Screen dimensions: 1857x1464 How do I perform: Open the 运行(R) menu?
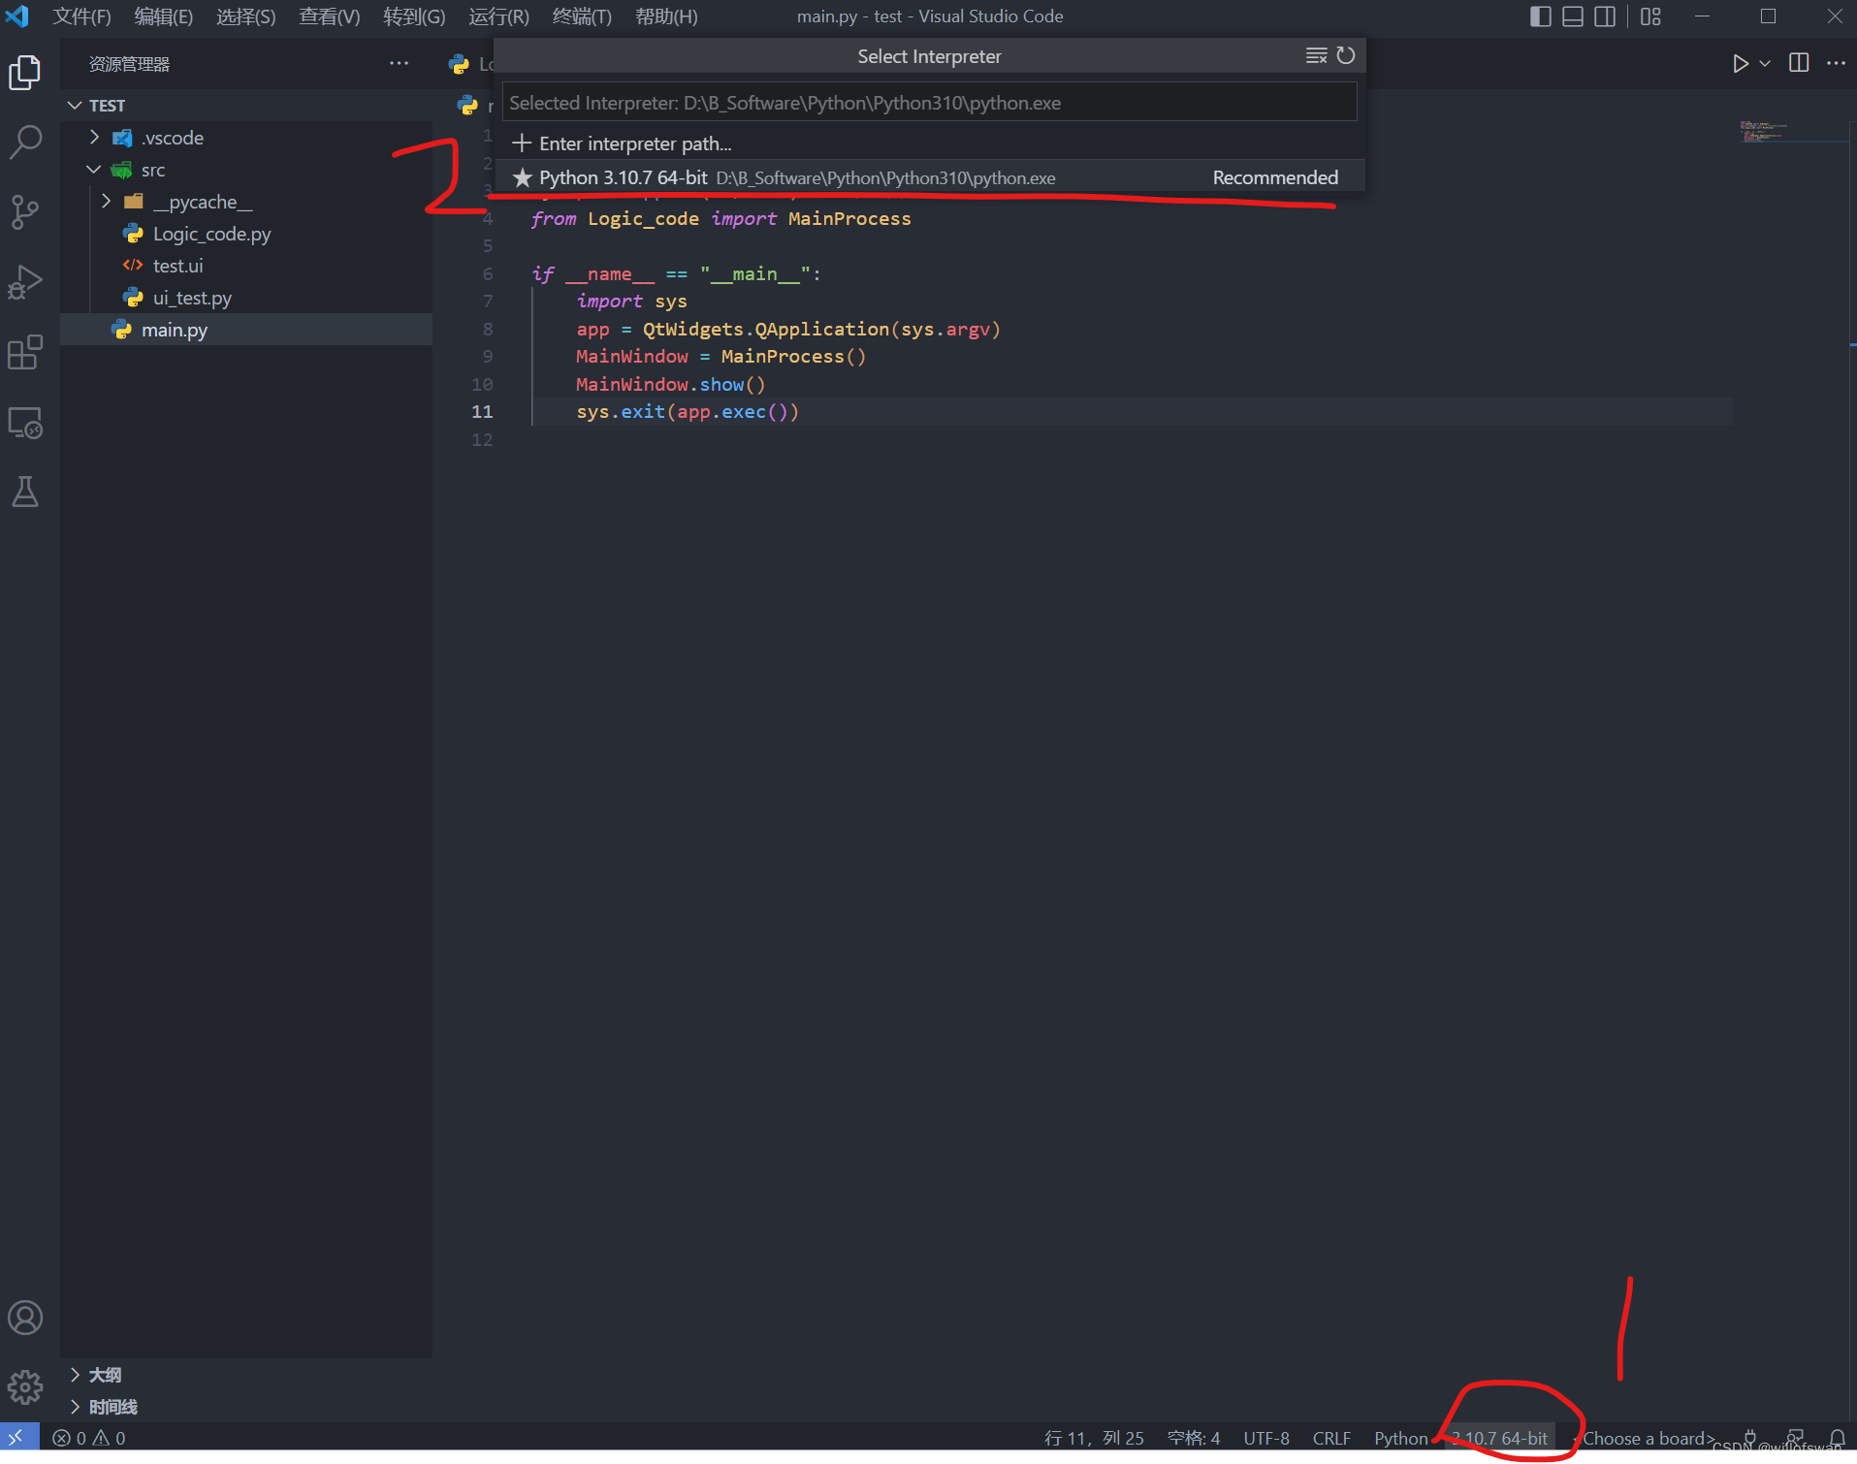(x=498, y=16)
